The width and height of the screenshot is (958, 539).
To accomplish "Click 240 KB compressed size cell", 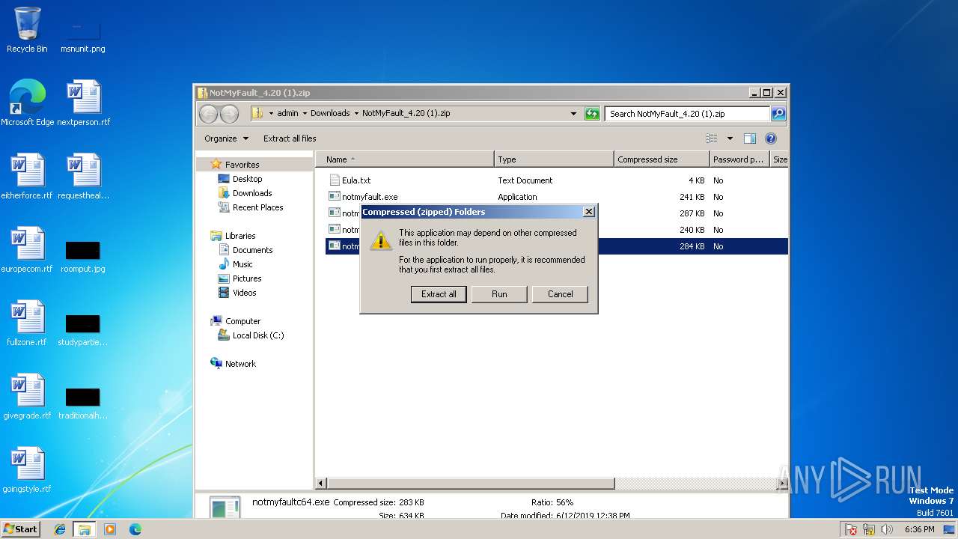I will tap(692, 230).
